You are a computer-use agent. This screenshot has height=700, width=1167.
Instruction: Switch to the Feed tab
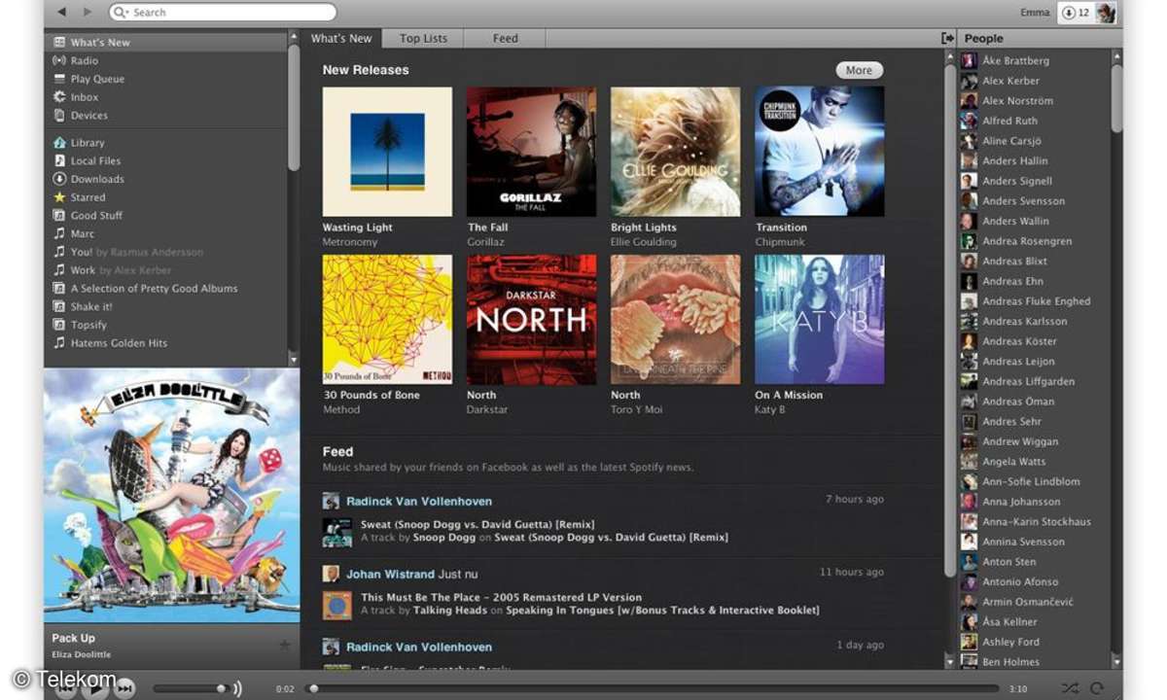coord(505,38)
